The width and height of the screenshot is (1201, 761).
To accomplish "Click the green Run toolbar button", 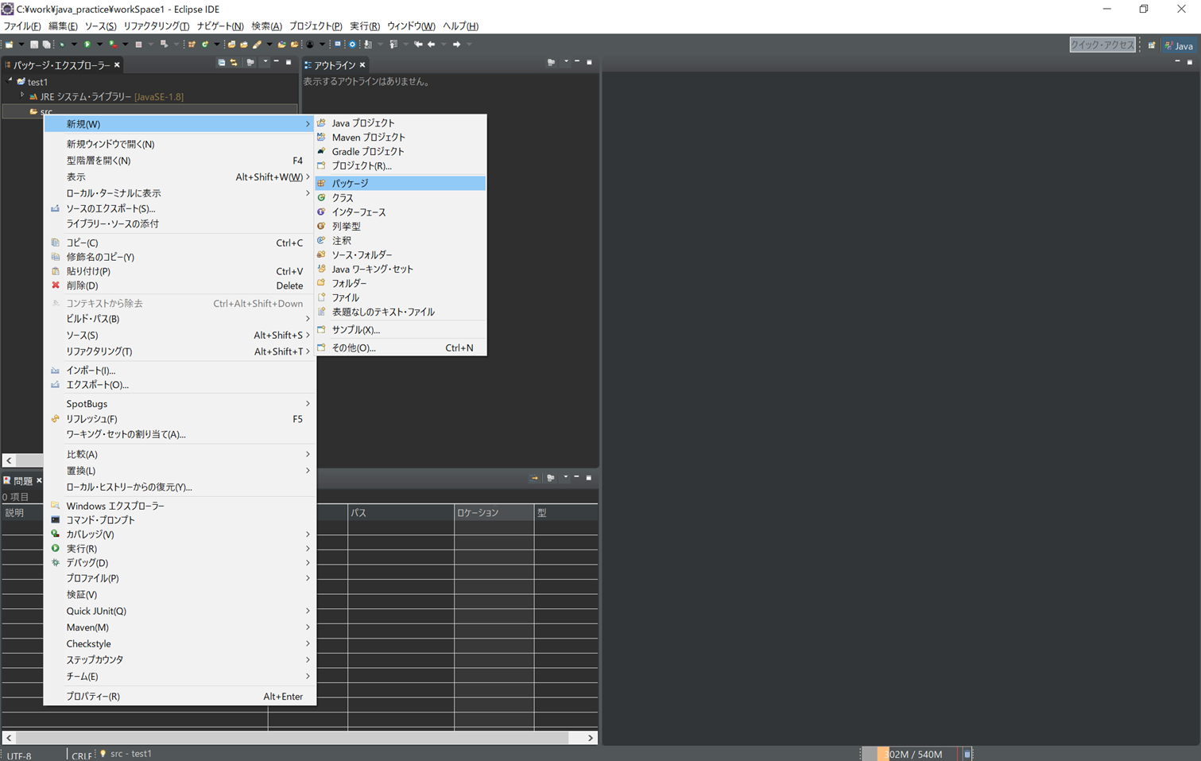I will [x=87, y=45].
